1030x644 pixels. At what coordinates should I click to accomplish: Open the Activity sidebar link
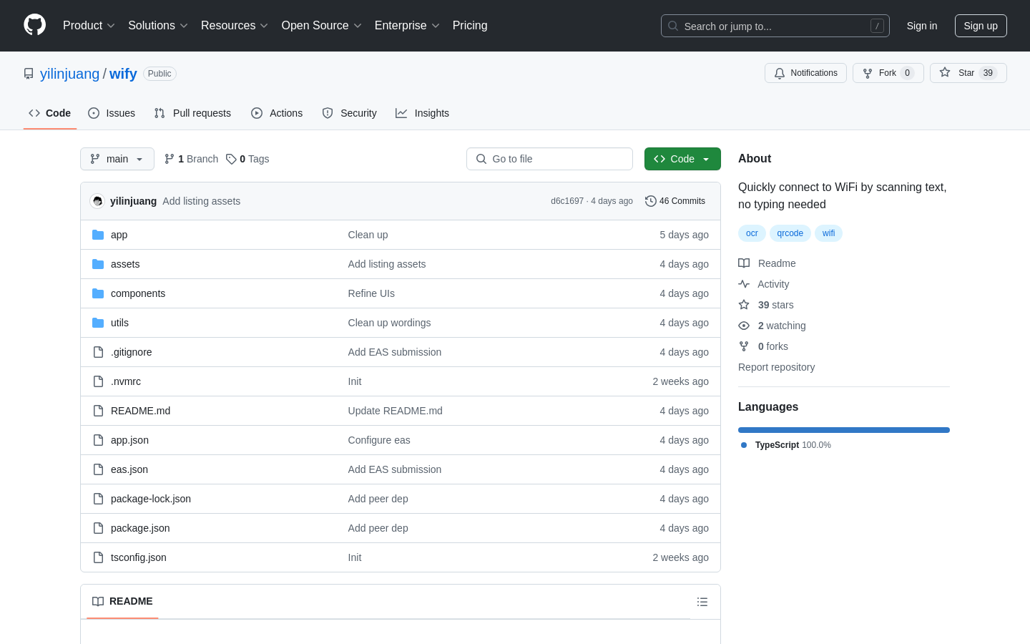tap(764, 284)
